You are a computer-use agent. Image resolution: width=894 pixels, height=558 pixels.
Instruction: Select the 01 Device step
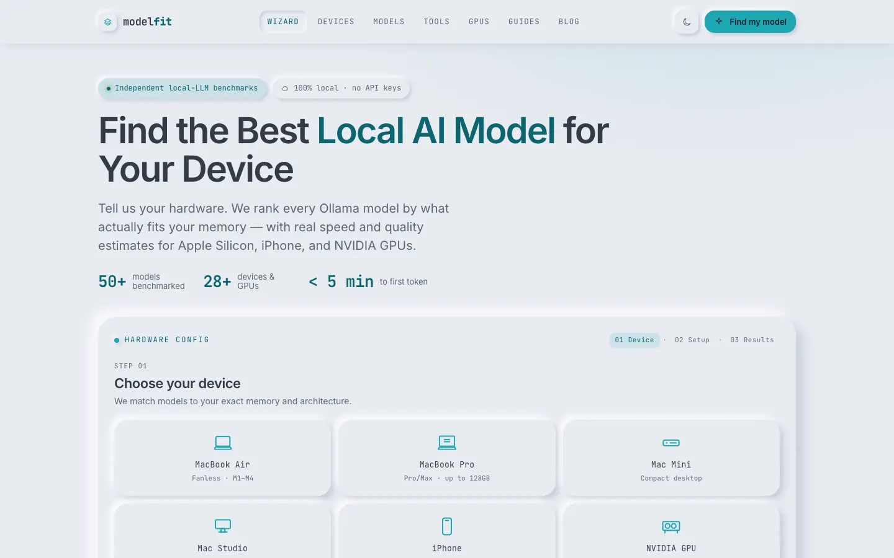634,340
